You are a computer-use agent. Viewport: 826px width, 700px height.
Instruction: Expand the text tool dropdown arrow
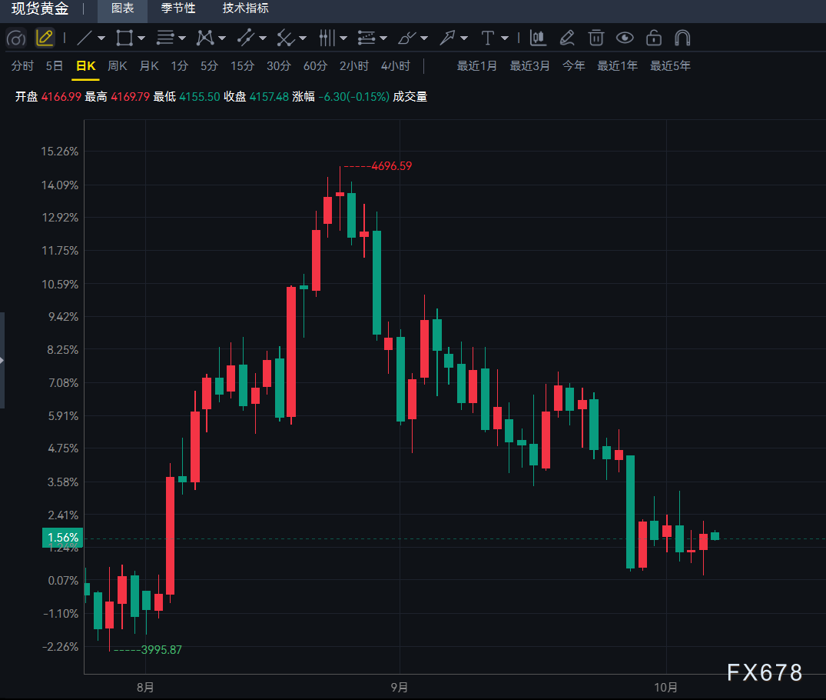(505, 38)
